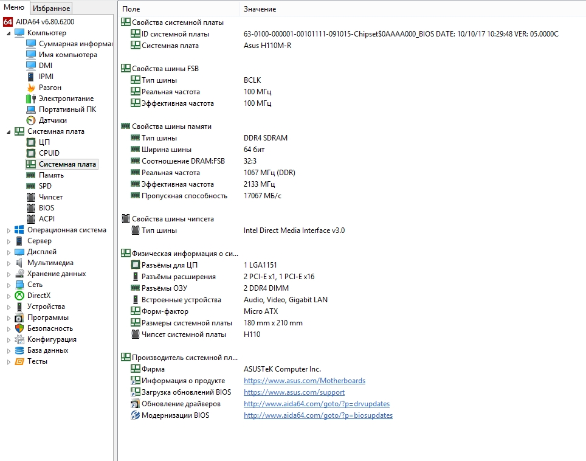Image resolution: width=586 pixels, height=461 pixels.
Task: Expand the Программы node
Action: tap(9, 318)
